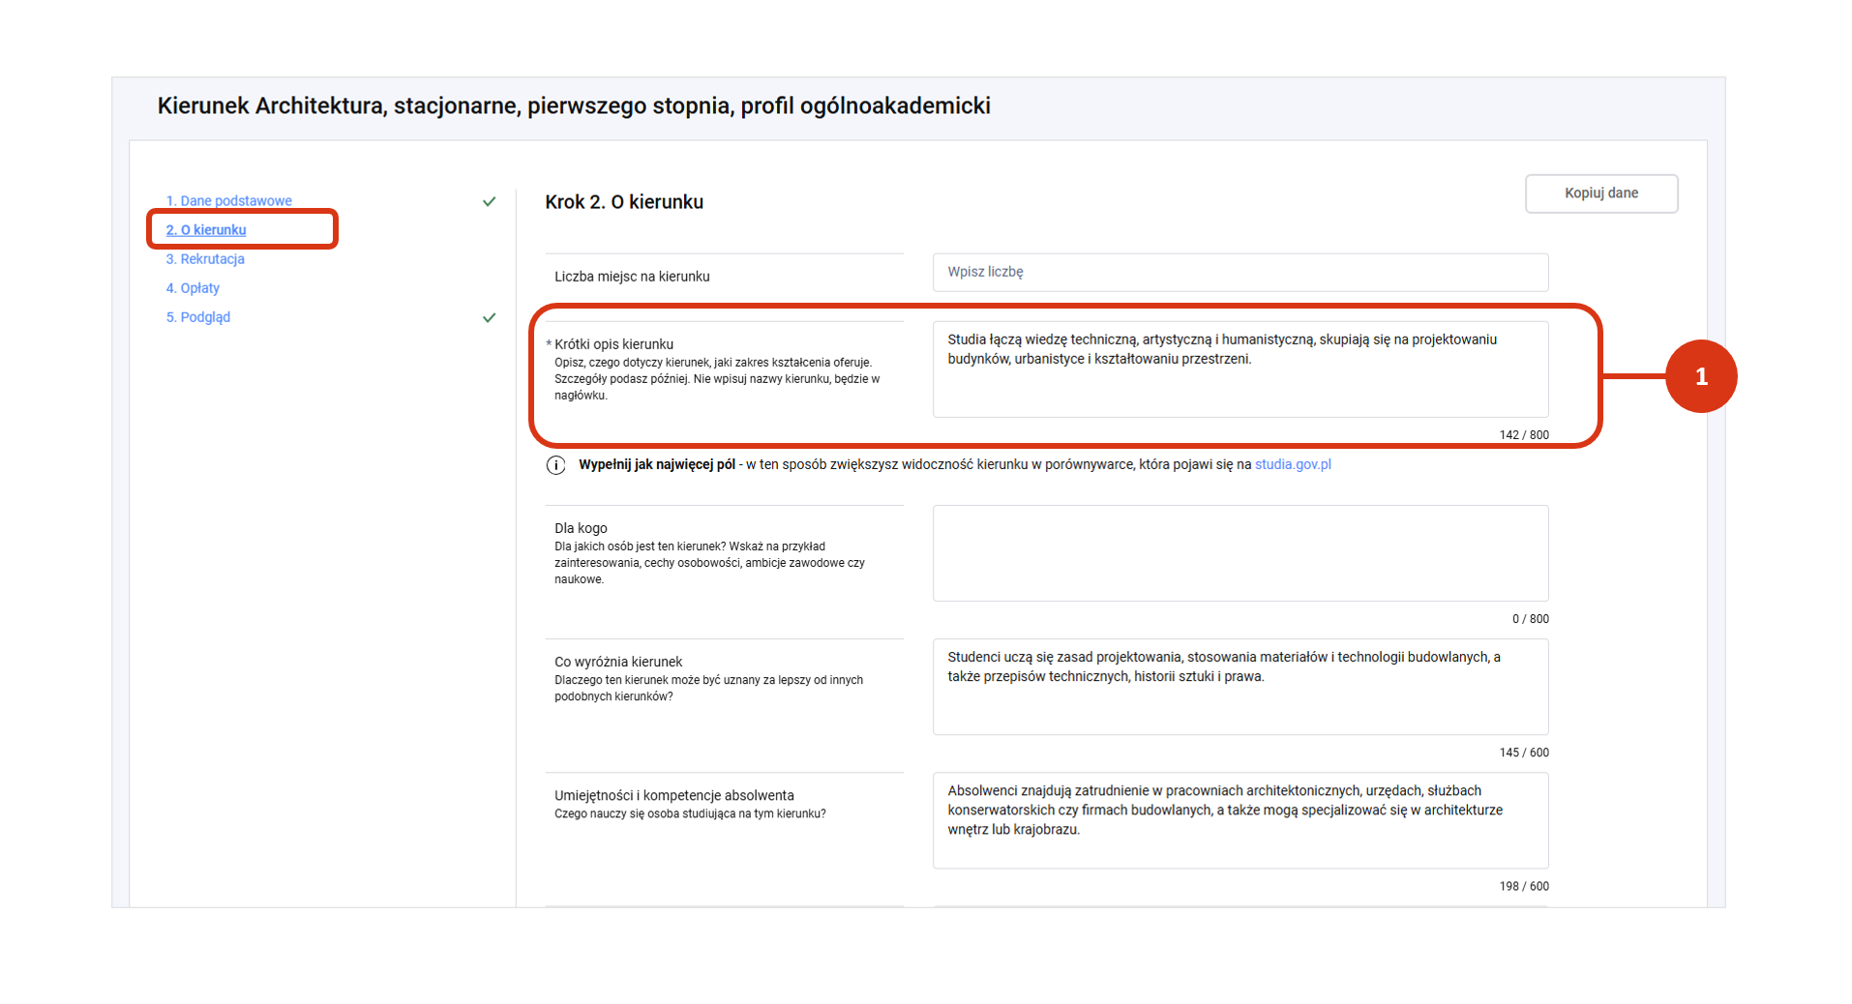
Task: Click the Kierunek Architektura page title
Action: 574,106
